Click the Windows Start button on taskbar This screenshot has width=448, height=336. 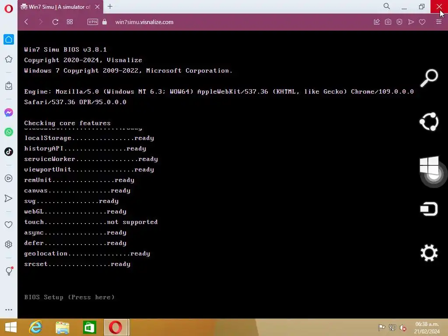coord(11,327)
